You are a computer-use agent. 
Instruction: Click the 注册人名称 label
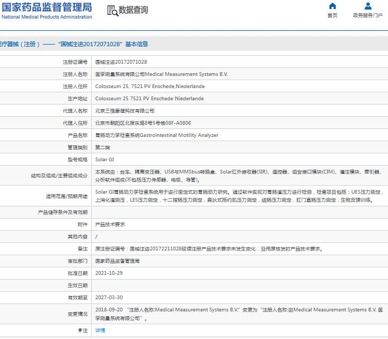75,74
